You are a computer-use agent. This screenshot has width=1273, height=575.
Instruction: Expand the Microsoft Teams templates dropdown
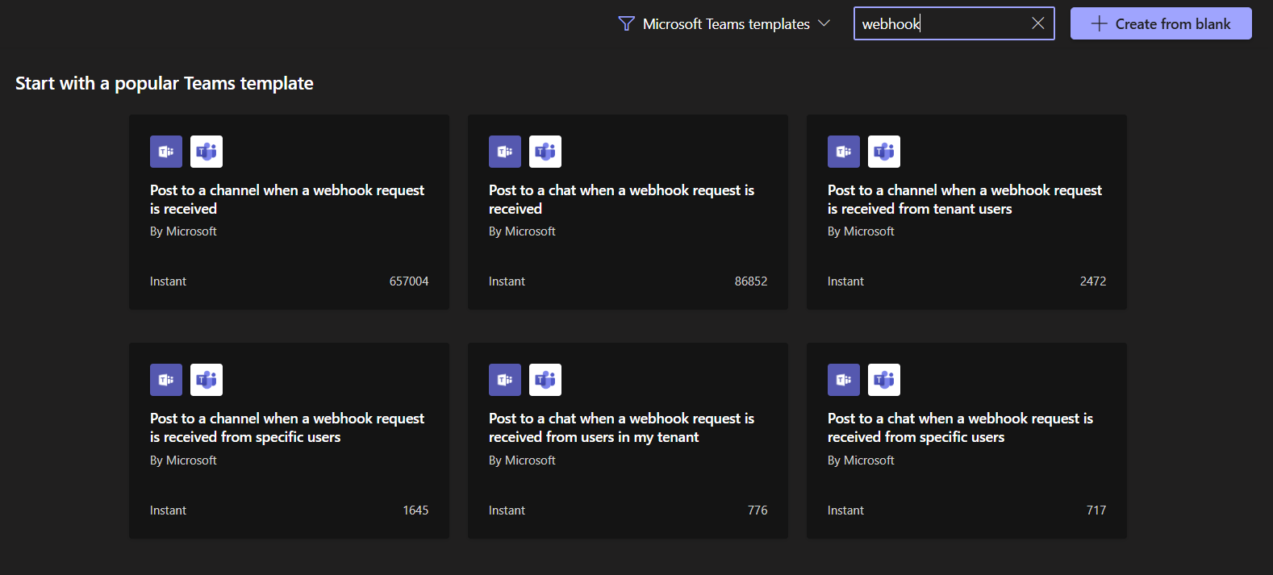[824, 23]
